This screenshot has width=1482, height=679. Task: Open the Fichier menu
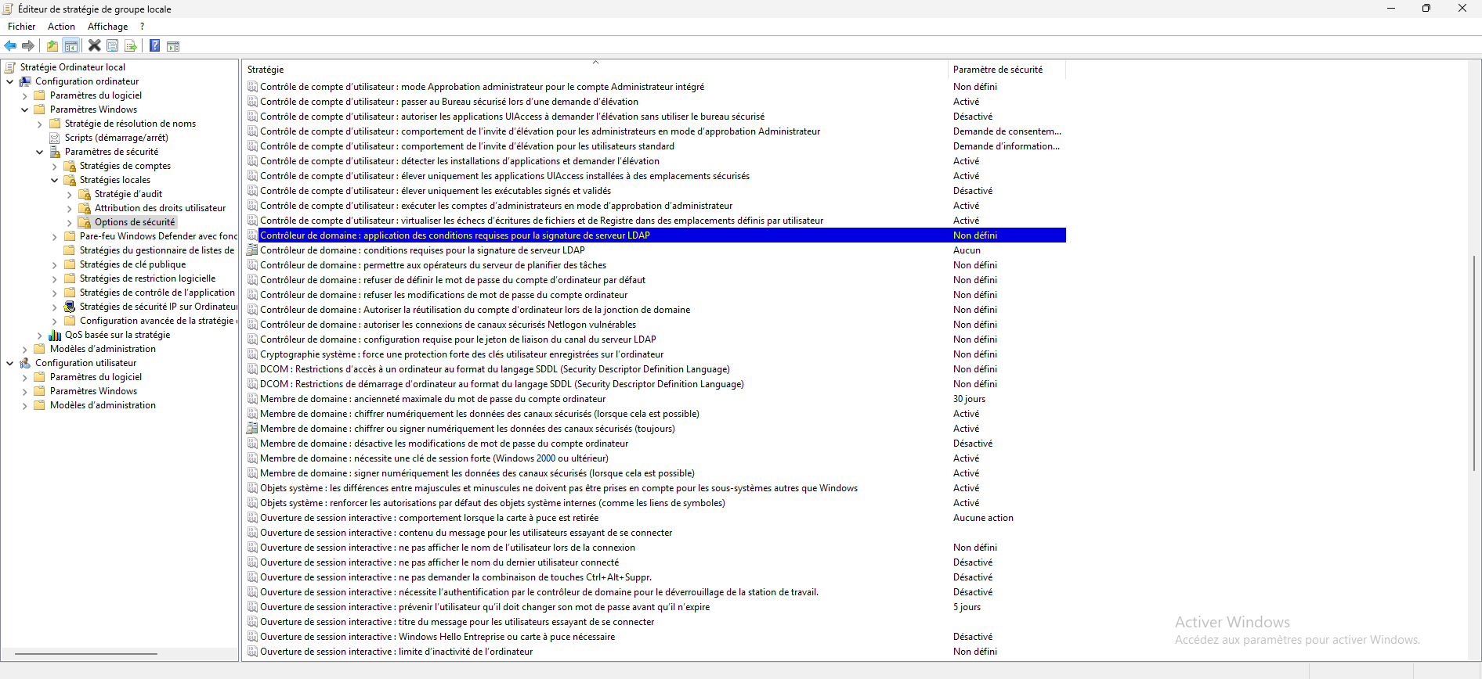coord(21,27)
